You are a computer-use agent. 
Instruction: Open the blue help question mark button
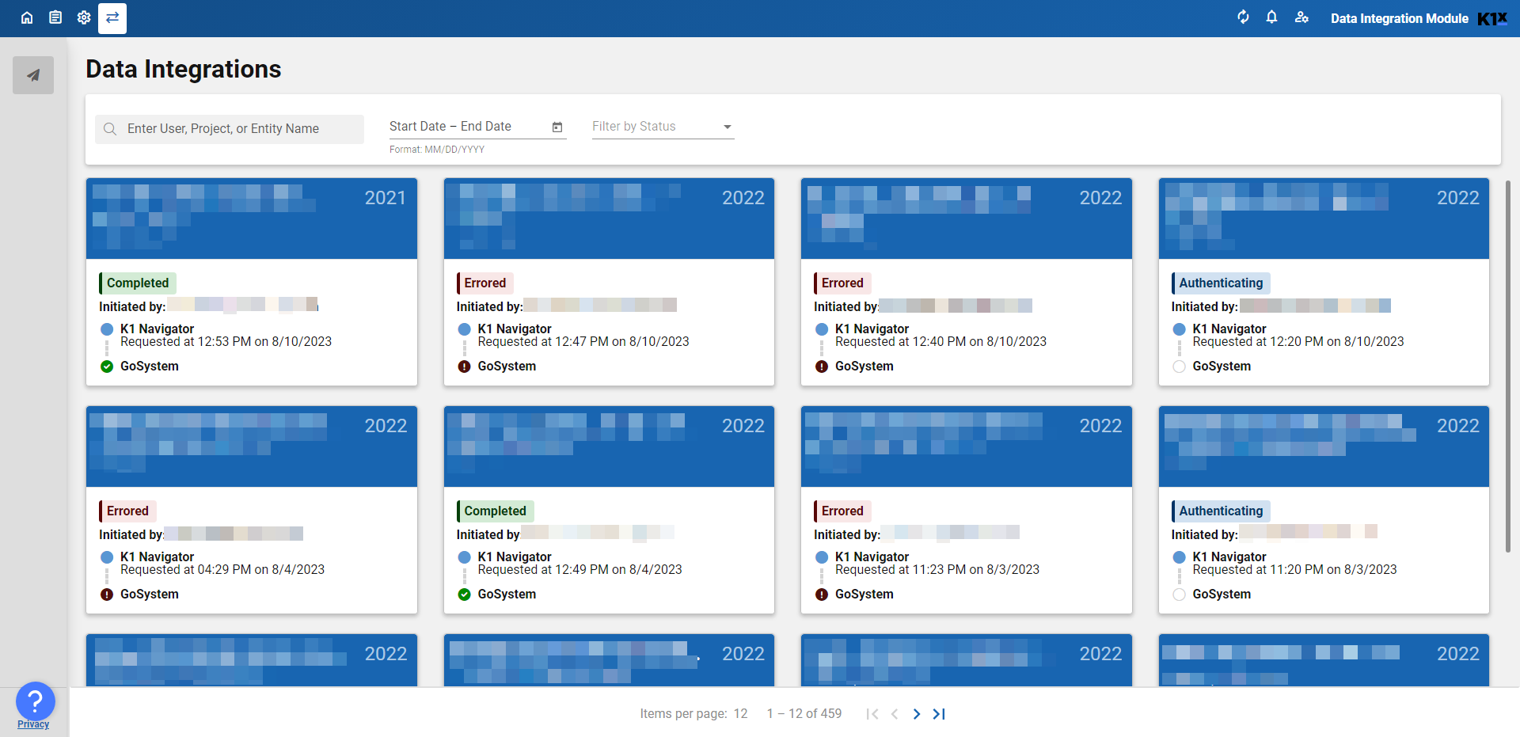tap(35, 701)
